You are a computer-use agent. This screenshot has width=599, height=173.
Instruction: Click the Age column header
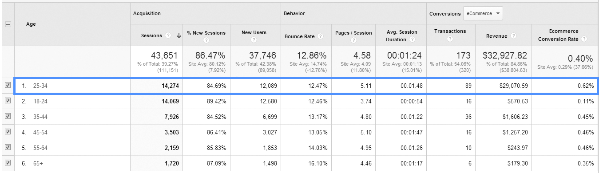[x=31, y=24]
